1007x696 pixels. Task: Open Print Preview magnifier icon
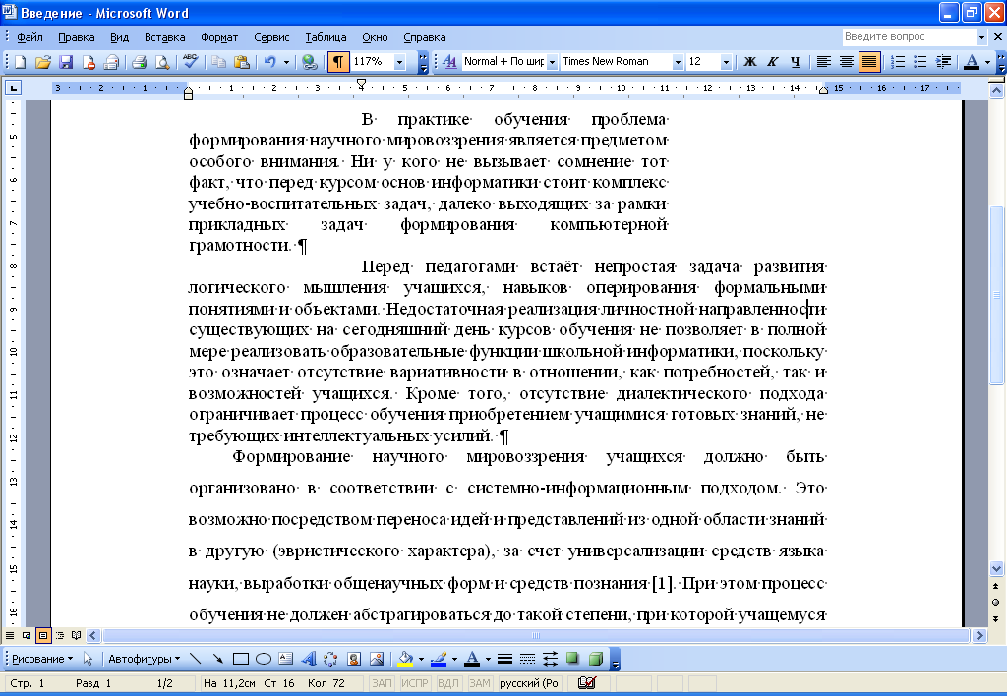coord(162,62)
